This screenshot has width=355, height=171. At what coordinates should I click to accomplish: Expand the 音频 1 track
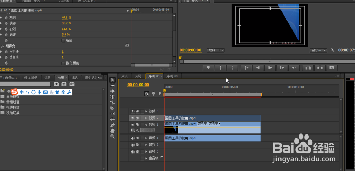pyautogui.click(x=146, y=138)
